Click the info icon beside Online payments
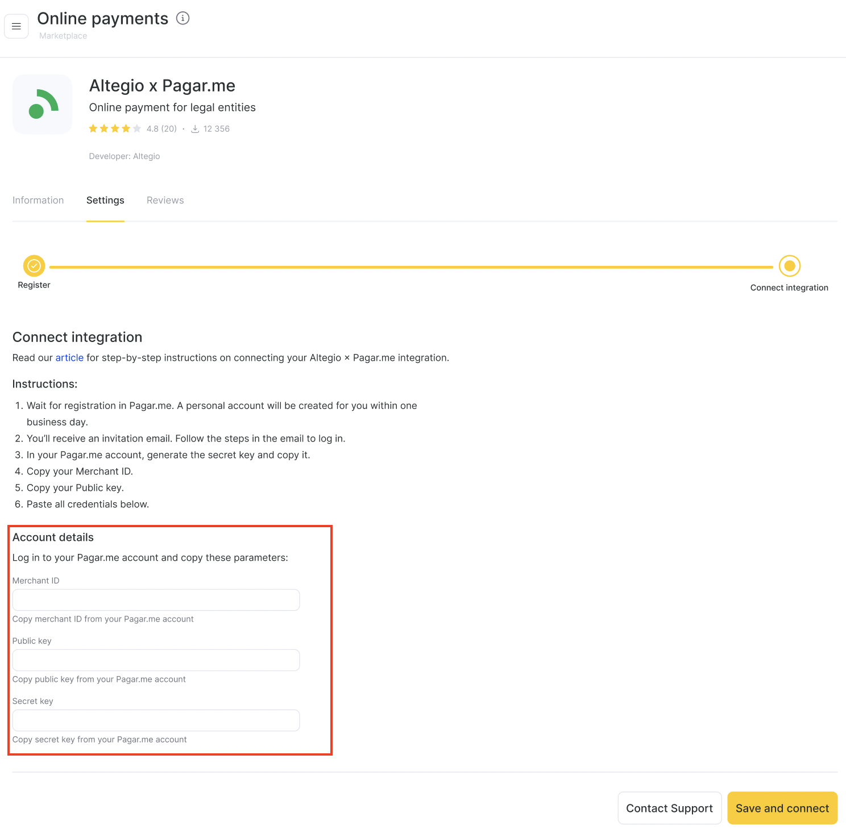 pyautogui.click(x=183, y=18)
